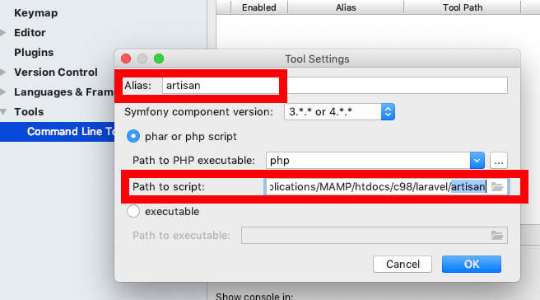
Task: Open the Plugins settings page
Action: 34,53
